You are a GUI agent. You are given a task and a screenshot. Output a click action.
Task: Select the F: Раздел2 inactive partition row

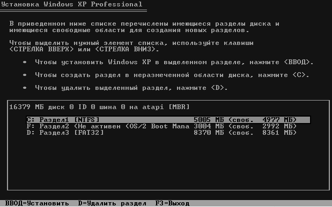(161, 126)
